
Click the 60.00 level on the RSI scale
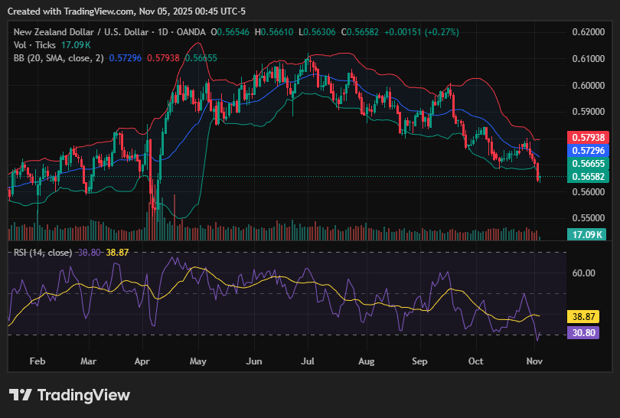[584, 273]
